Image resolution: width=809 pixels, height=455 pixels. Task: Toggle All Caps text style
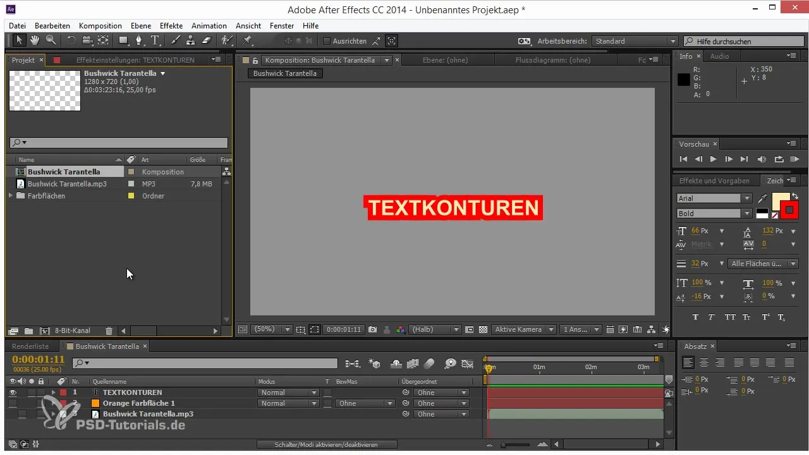tap(730, 317)
